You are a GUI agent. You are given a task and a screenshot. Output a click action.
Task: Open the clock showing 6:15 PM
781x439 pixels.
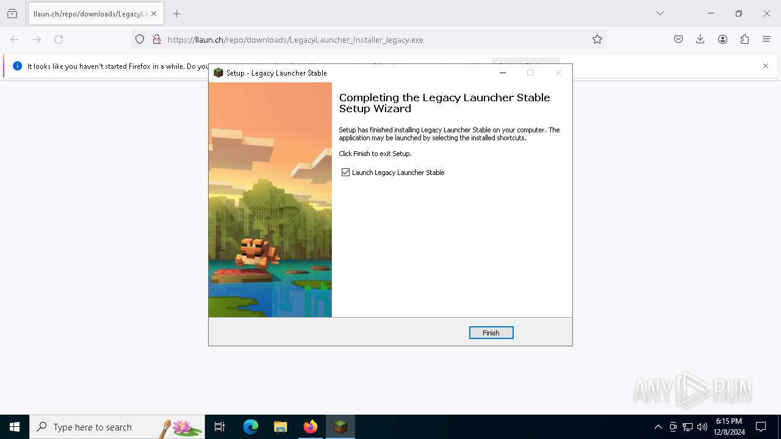pyautogui.click(x=729, y=427)
